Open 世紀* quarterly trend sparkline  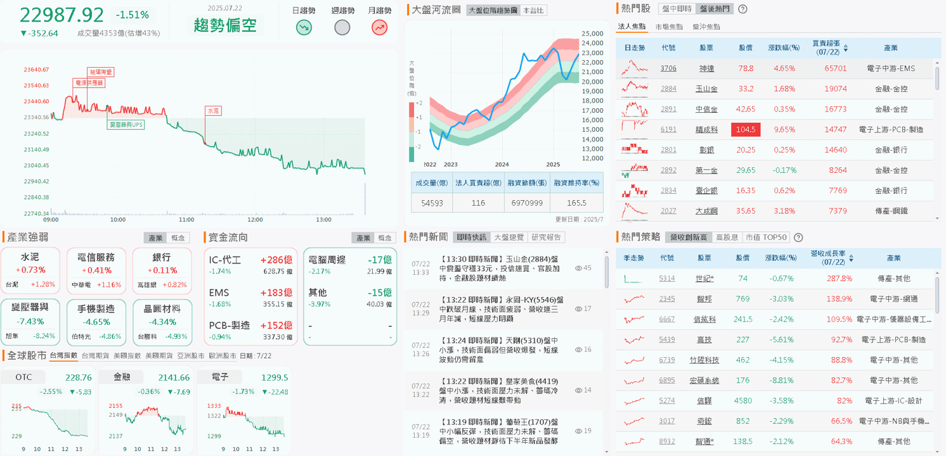pos(635,278)
